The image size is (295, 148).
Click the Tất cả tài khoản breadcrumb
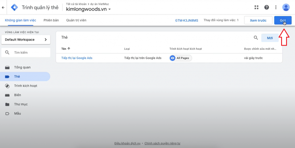point(76,4)
